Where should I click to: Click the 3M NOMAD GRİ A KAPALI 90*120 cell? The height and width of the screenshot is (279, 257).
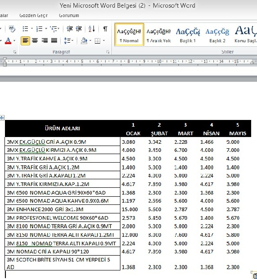coord(62,252)
